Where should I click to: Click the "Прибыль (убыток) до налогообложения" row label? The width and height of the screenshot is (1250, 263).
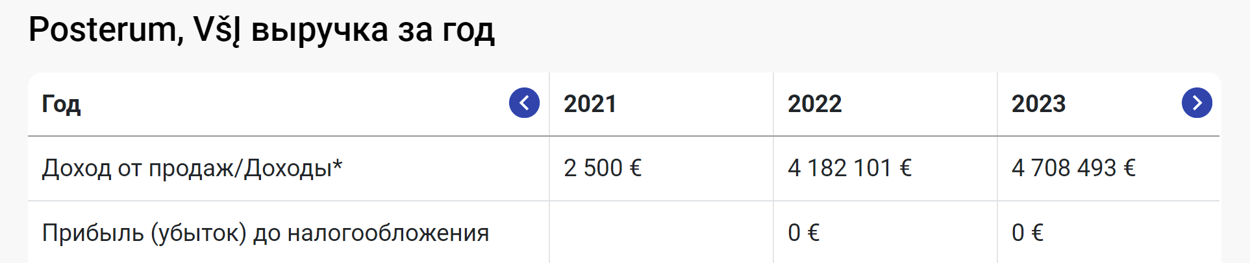tap(265, 233)
